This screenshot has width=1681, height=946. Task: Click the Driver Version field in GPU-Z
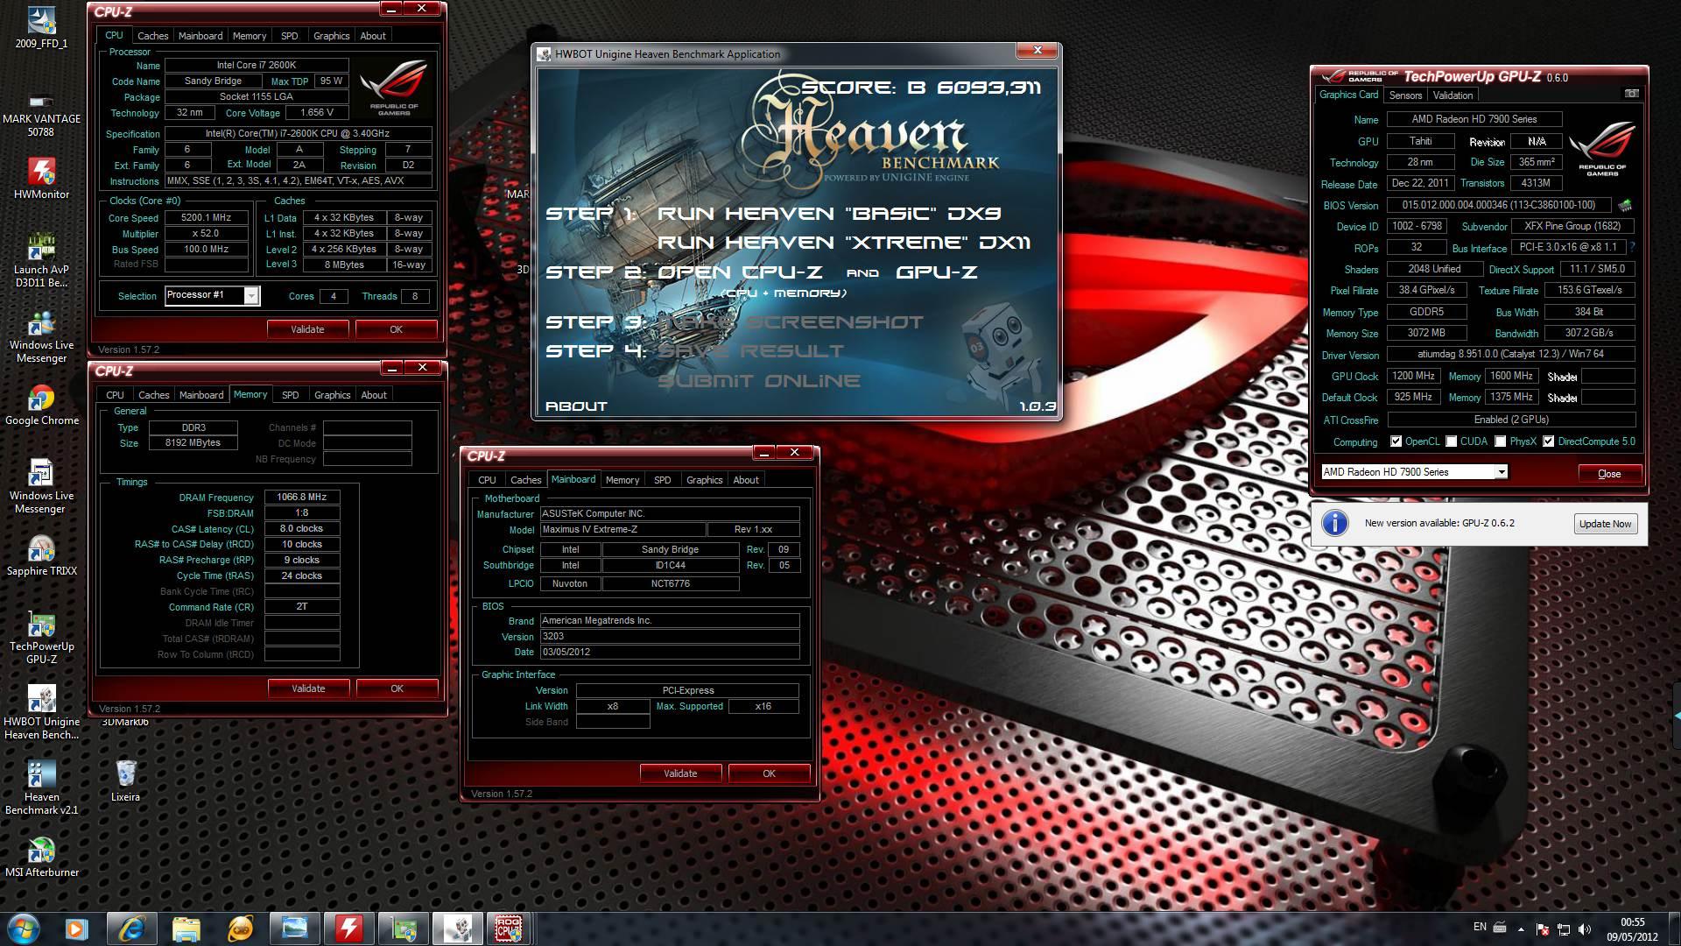[1511, 354]
